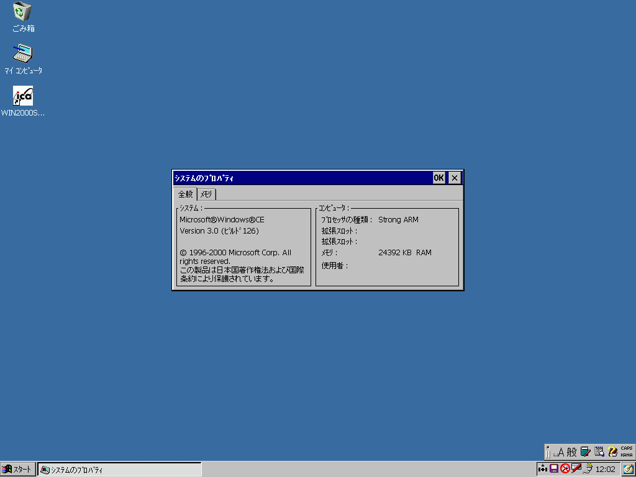Click the Strong ARM processor value

coord(398,220)
